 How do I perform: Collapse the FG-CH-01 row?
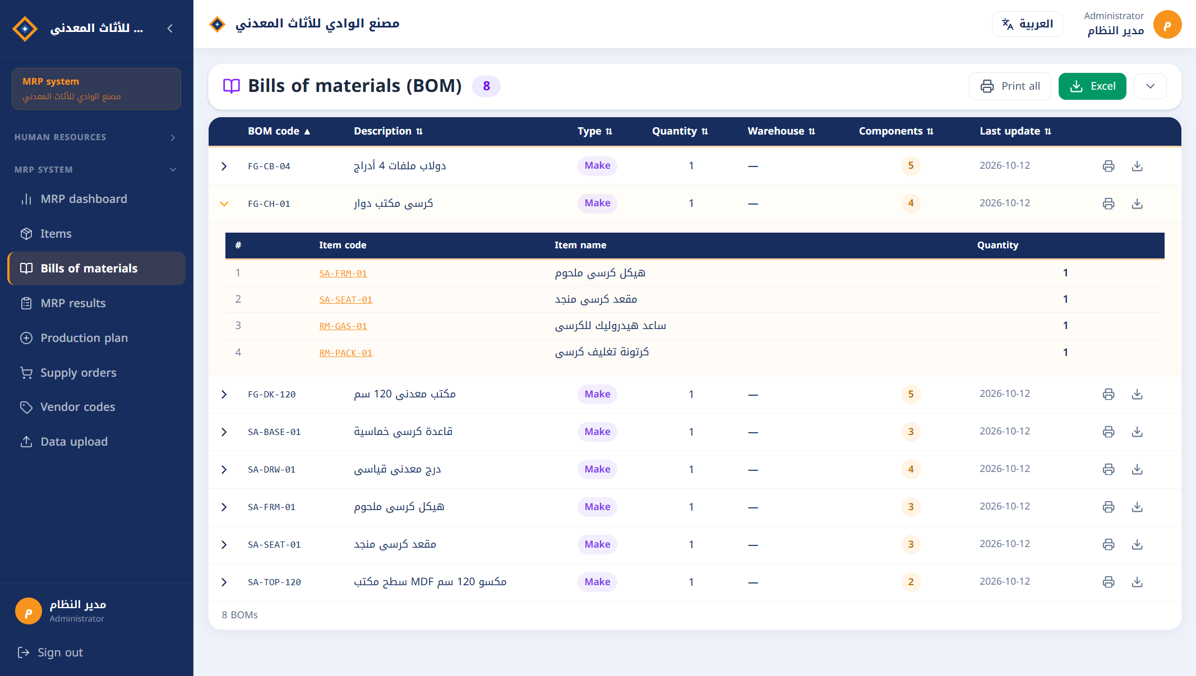pyautogui.click(x=224, y=203)
